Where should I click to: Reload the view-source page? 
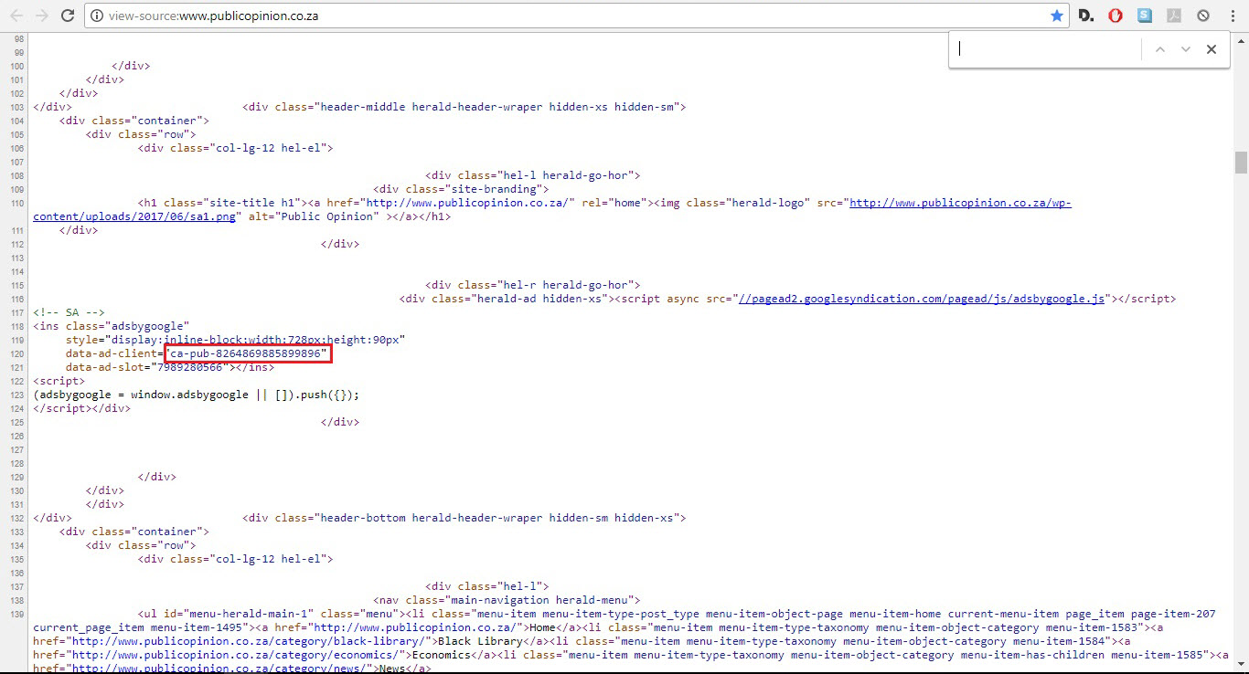tap(68, 16)
